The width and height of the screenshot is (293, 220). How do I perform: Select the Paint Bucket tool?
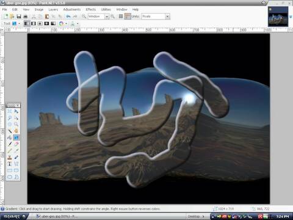pos(10,137)
